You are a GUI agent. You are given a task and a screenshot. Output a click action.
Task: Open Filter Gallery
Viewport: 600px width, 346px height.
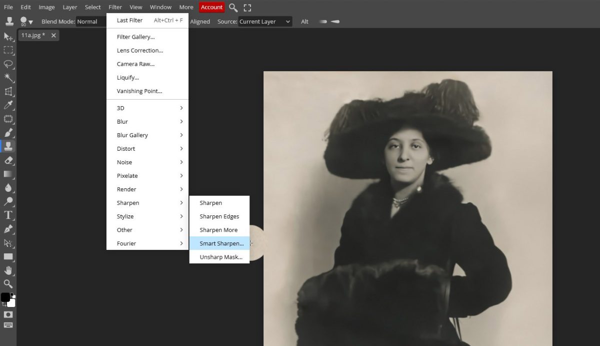click(147, 37)
